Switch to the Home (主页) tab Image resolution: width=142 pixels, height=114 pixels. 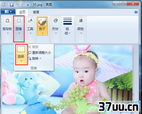coord(22,12)
